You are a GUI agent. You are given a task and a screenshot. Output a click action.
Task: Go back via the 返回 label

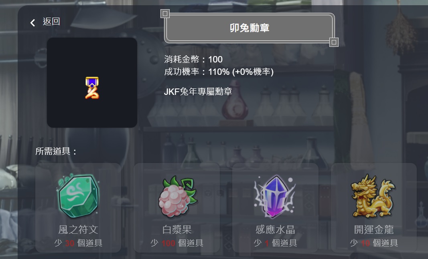51,22
